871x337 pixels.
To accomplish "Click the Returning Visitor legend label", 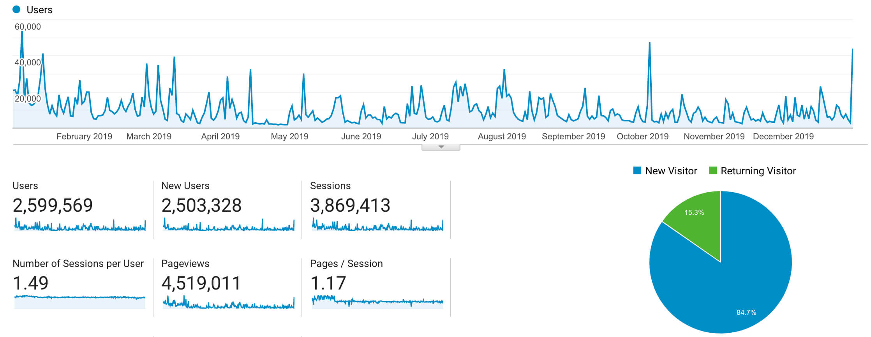I will pos(758,171).
